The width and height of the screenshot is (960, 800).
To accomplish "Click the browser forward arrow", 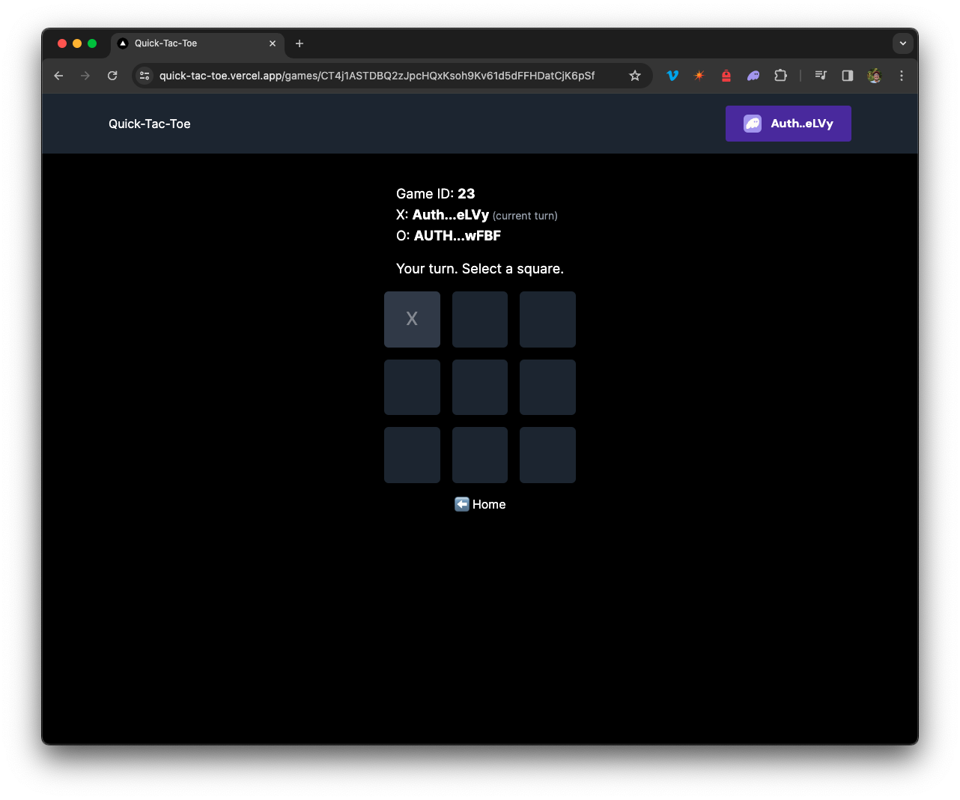I will pos(85,76).
